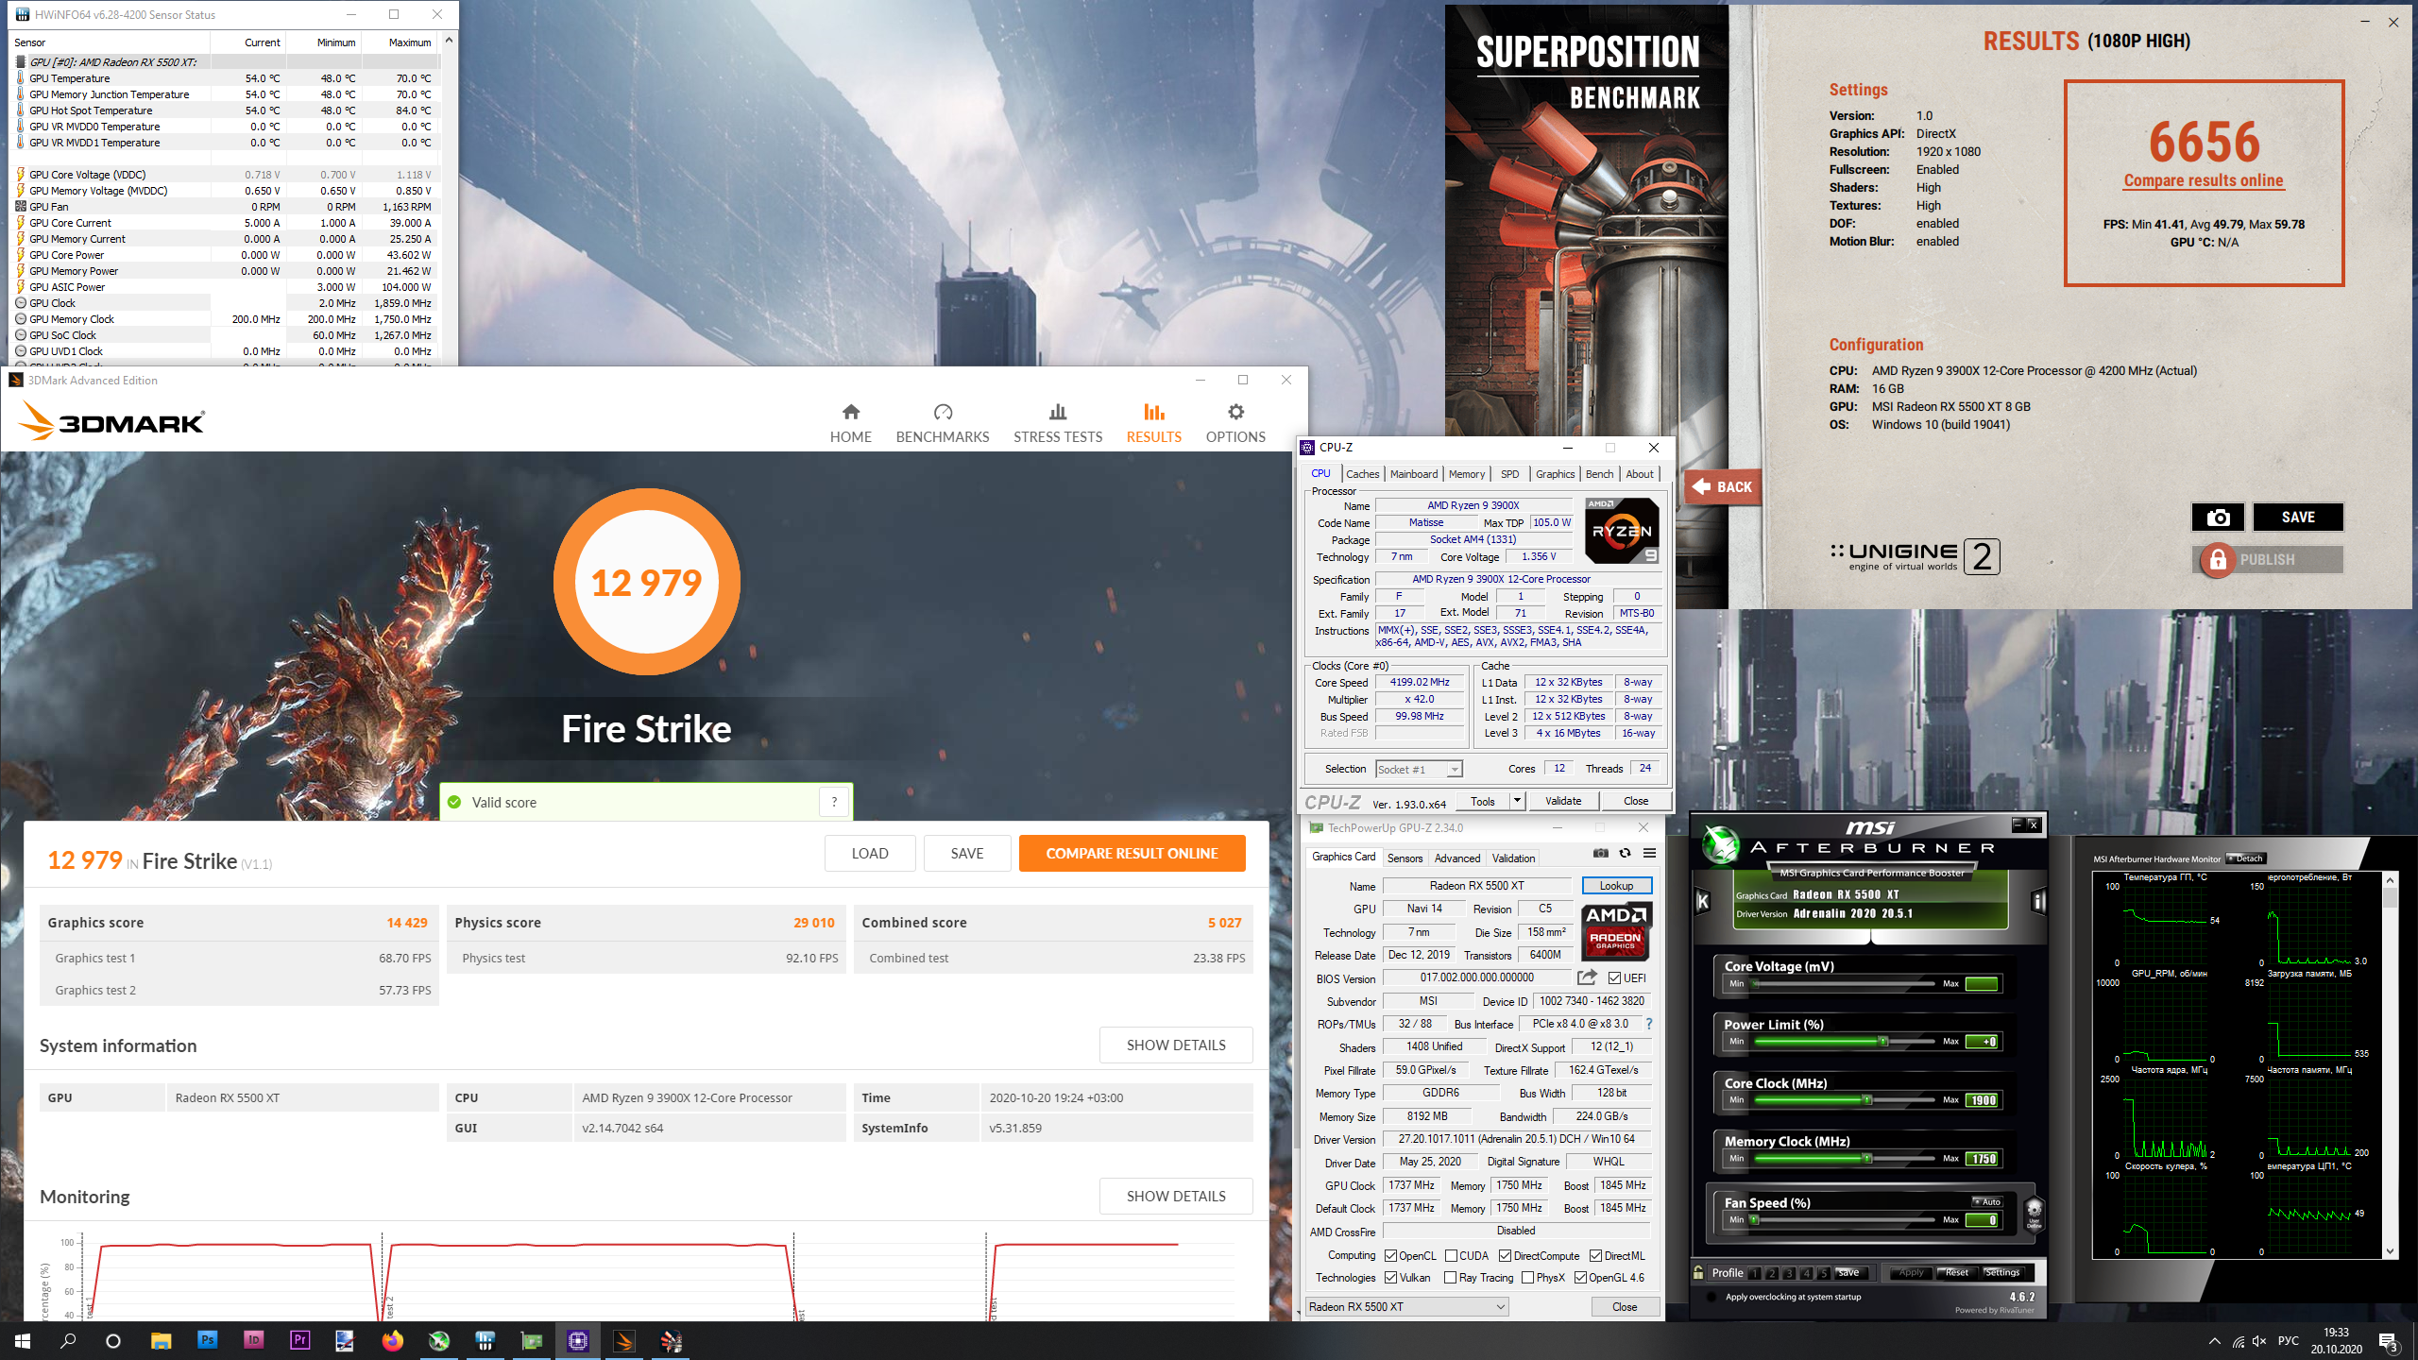This screenshot has width=2418, height=1360.
Task: Click Show Details for System information
Action: pos(1176,1045)
